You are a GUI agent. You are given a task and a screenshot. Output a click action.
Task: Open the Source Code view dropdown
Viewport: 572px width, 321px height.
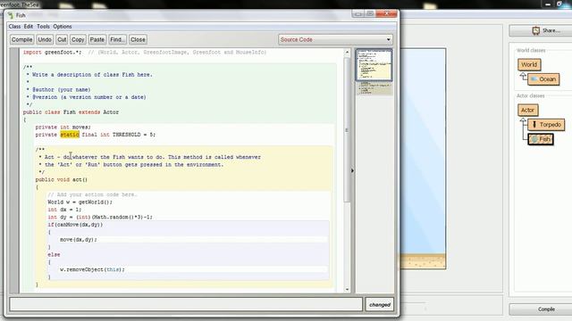click(x=336, y=39)
